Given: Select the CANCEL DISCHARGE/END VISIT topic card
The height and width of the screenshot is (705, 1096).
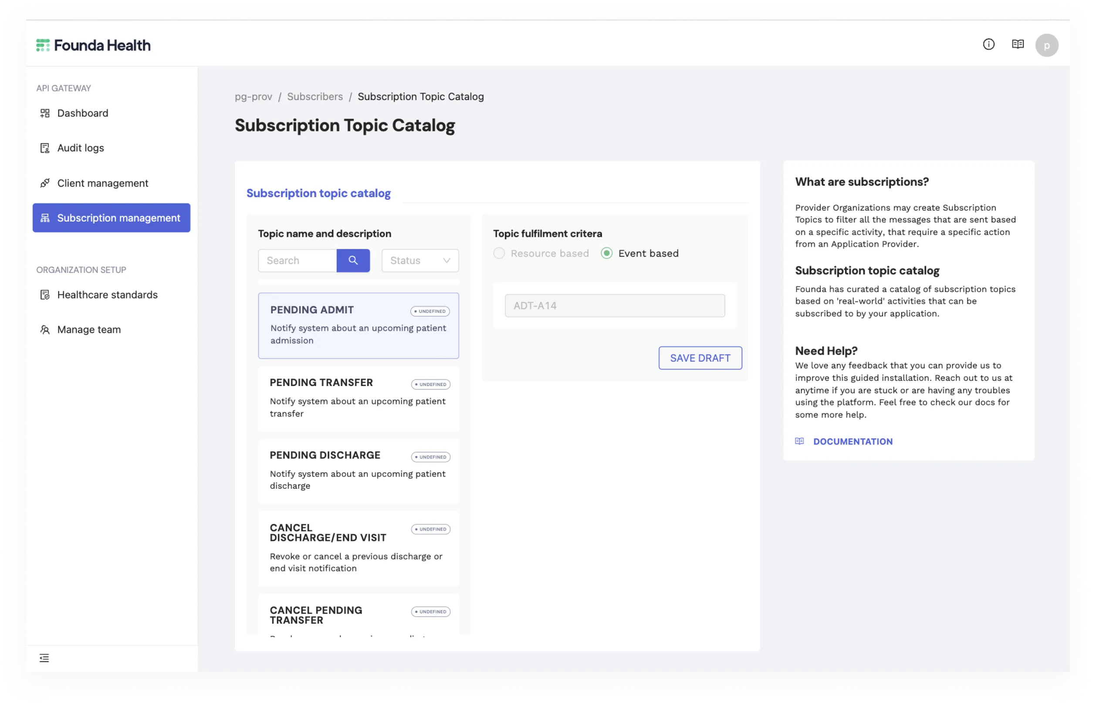Looking at the screenshot, I should pyautogui.click(x=359, y=548).
